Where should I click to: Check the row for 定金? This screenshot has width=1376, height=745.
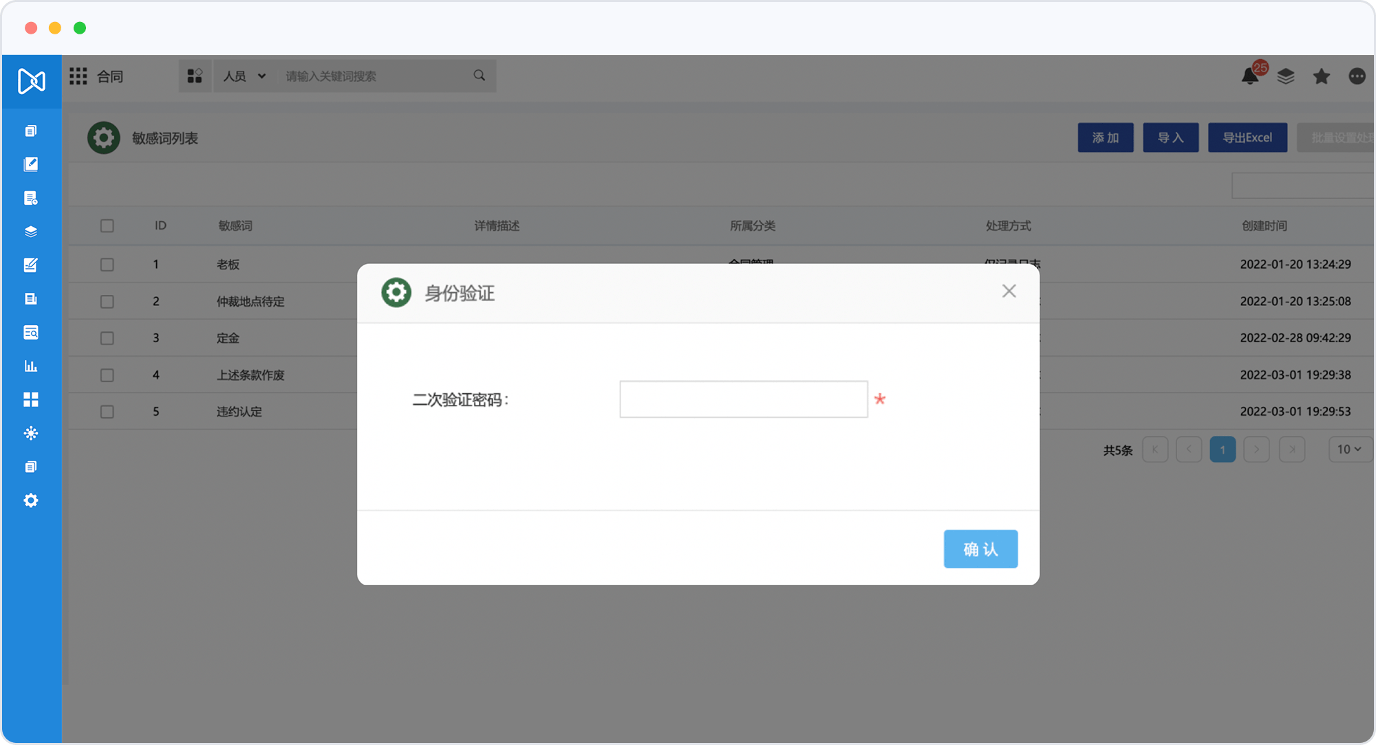coord(107,338)
